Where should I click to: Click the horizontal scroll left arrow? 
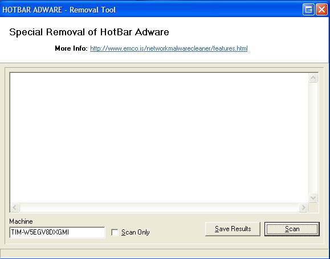[x=15, y=208]
